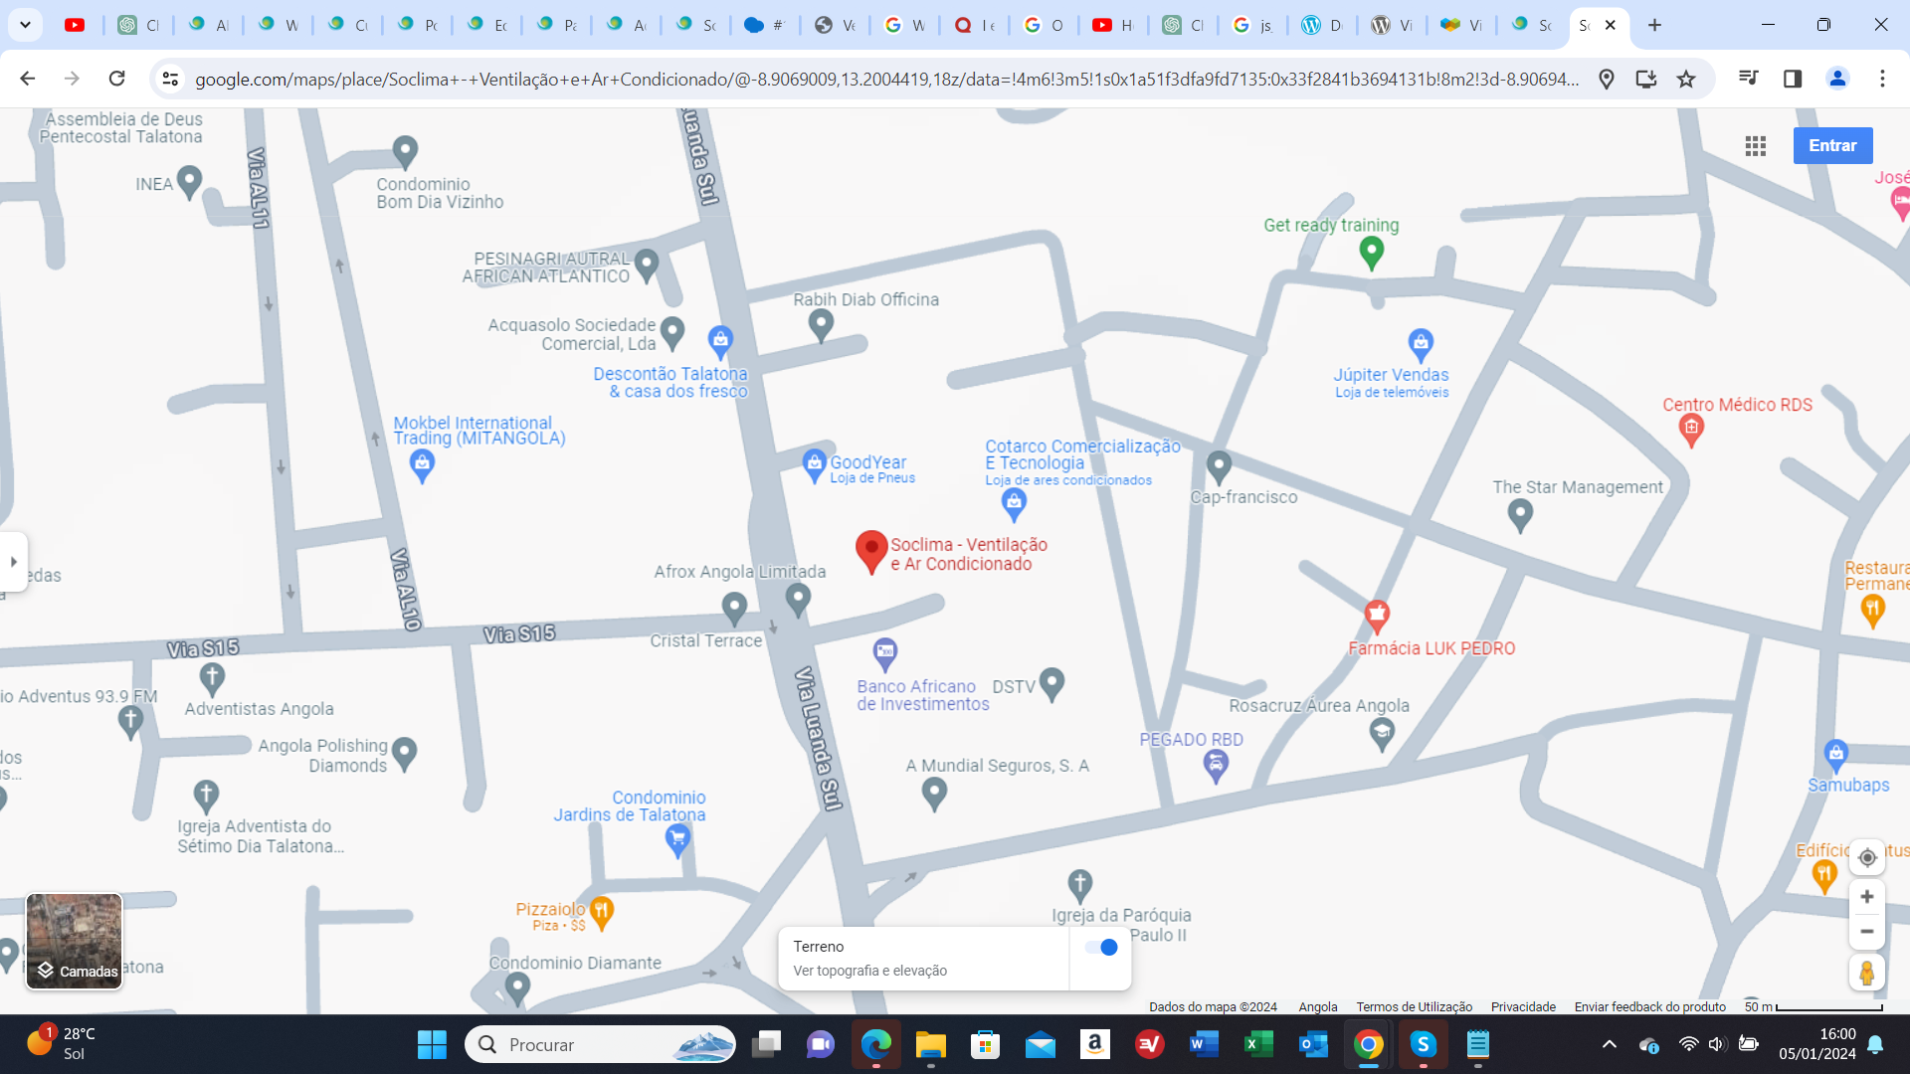The width and height of the screenshot is (1910, 1074).
Task: Click the Entrar sign-in button
Action: tap(1832, 145)
